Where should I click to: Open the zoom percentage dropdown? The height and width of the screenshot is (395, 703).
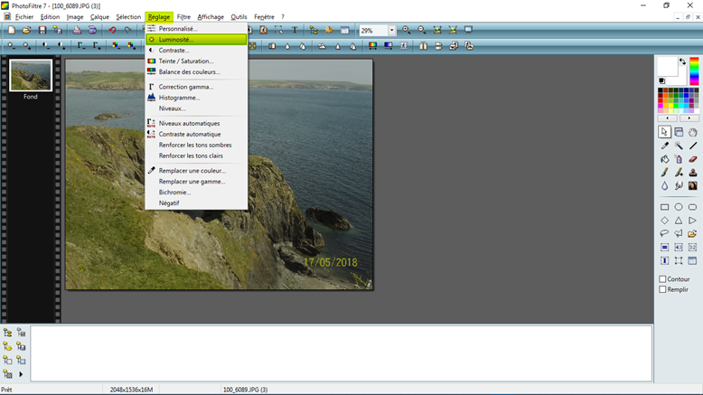point(391,31)
